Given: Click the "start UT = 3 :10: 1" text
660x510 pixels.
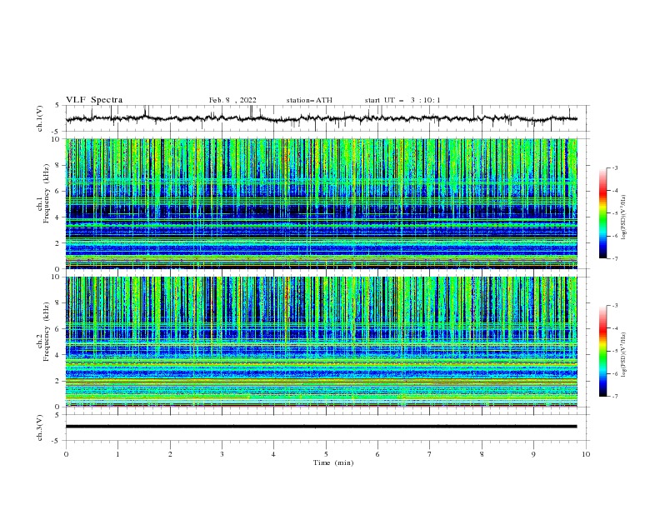Looking at the screenshot, I should tap(402, 100).
